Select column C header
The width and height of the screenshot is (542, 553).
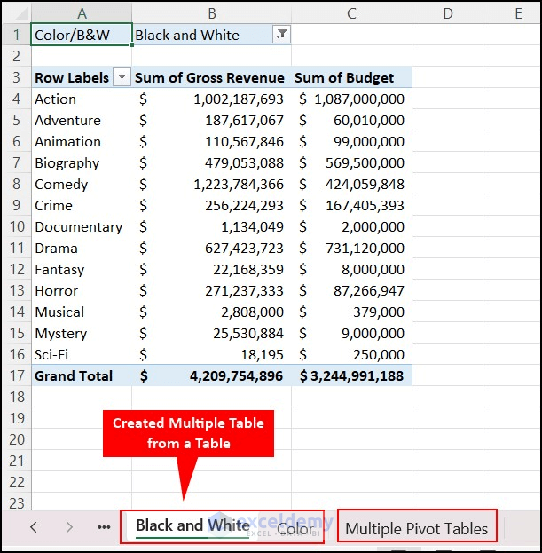point(351,13)
